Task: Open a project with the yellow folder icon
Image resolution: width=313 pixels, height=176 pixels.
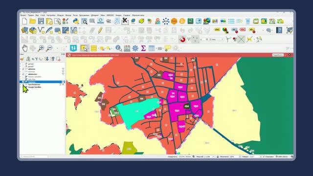Action: tap(33, 21)
